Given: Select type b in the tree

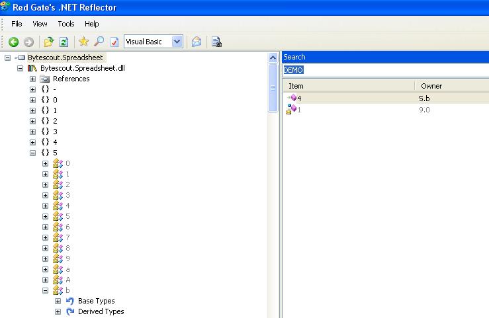Looking at the screenshot, I should coord(67,290).
